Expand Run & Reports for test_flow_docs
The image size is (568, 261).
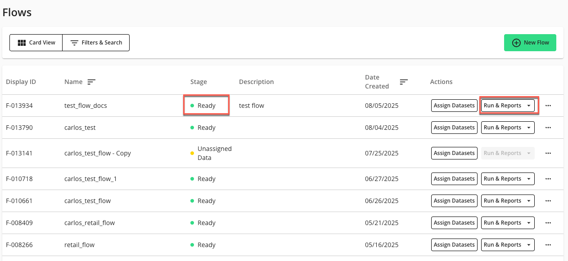click(x=507, y=106)
